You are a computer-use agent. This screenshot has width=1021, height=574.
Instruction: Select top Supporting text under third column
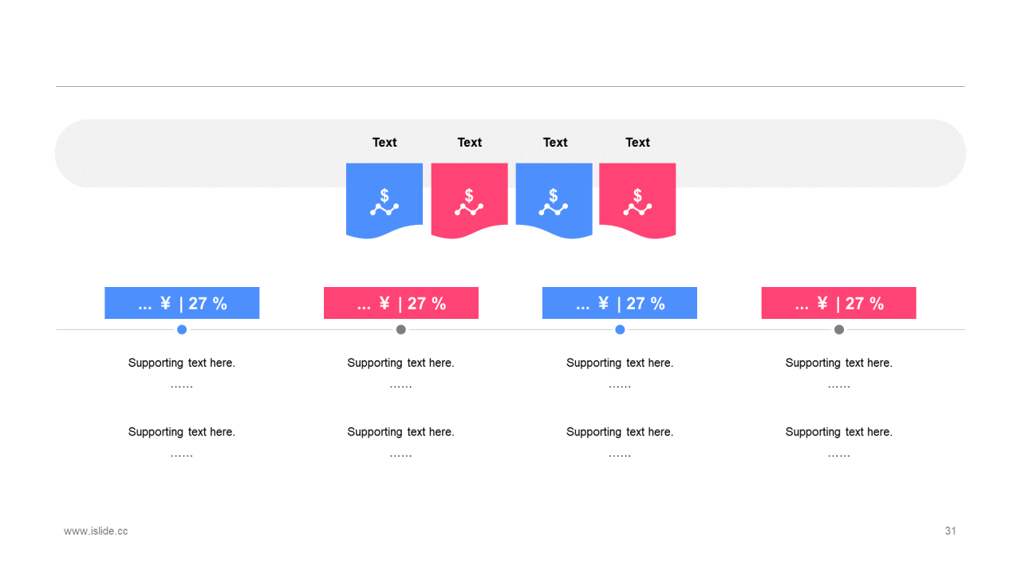click(620, 363)
